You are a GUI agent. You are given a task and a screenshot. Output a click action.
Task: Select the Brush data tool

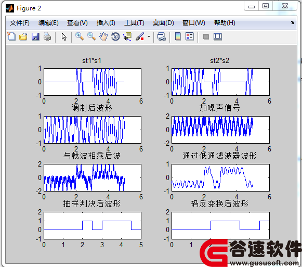140,36
